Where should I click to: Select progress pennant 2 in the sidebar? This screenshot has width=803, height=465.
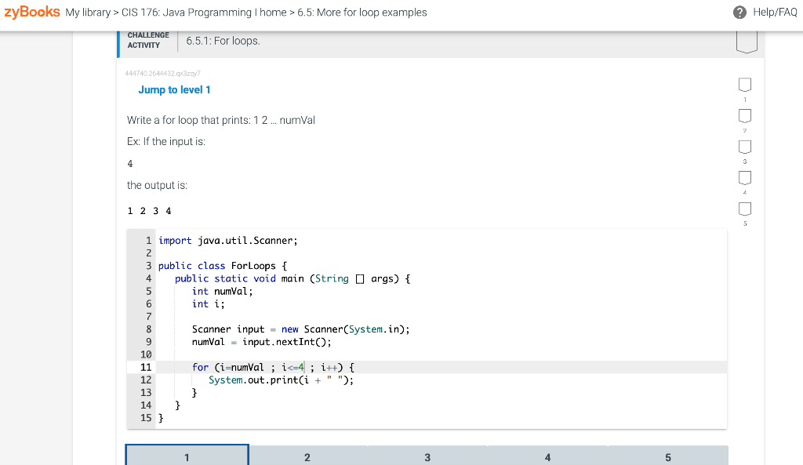coord(743,115)
